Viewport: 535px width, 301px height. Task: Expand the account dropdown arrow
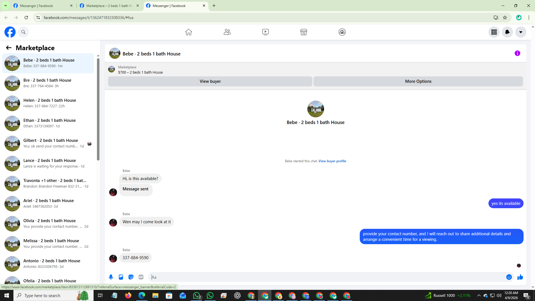(521, 32)
